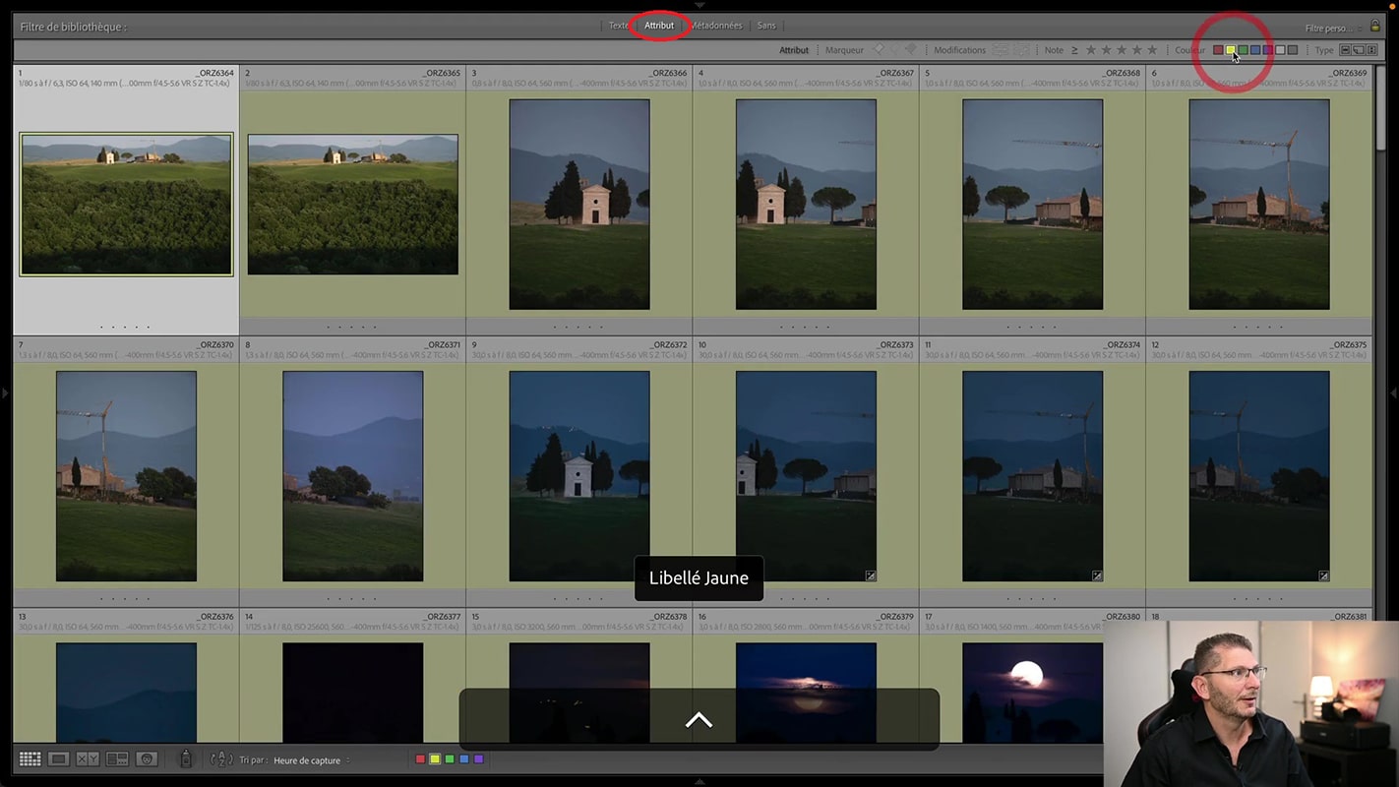Expand the top module panel arrow
Image resolution: width=1399 pixels, height=787 pixels.
(699, 4)
